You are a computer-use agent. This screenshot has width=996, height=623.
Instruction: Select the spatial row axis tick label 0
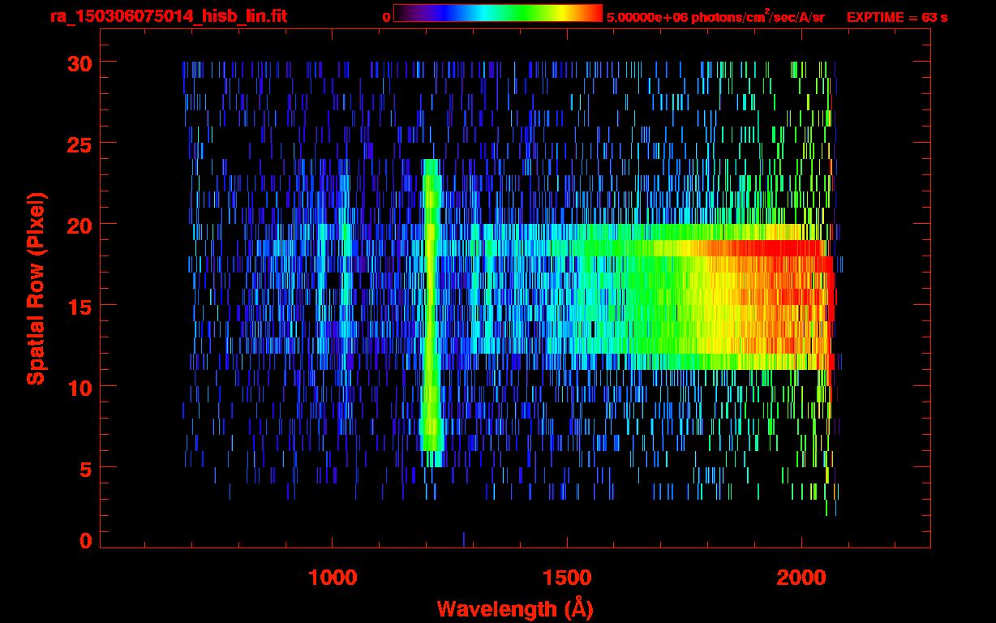pos(84,541)
